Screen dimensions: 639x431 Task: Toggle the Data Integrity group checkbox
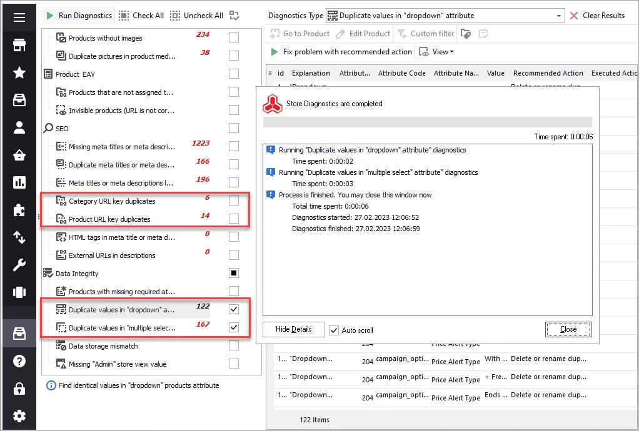[234, 273]
